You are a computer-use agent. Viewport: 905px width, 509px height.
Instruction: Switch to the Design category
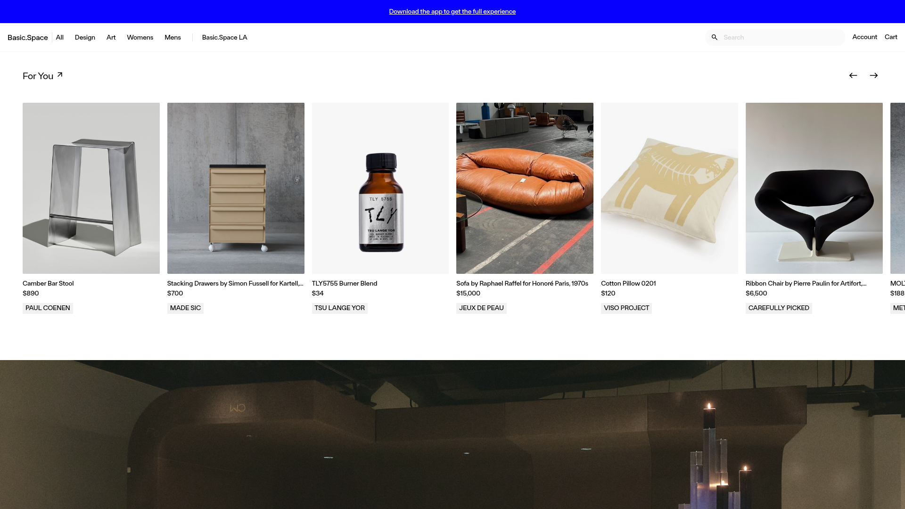pyautogui.click(x=85, y=37)
